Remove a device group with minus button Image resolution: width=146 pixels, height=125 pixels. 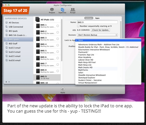[x=9, y=82]
